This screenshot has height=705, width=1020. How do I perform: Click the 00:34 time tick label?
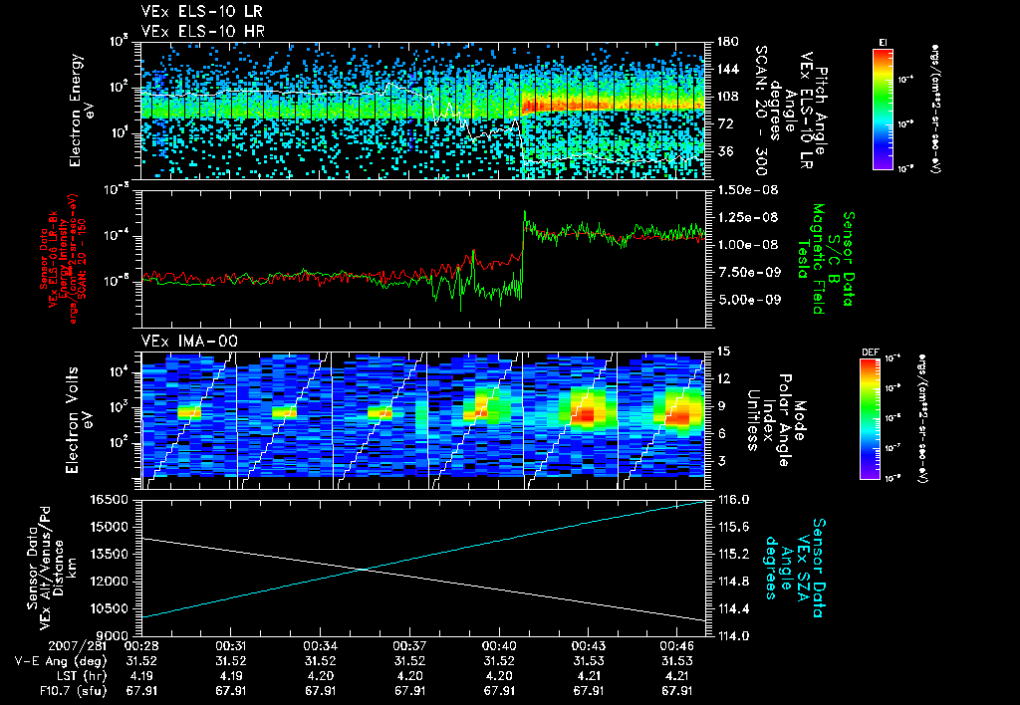[320, 646]
